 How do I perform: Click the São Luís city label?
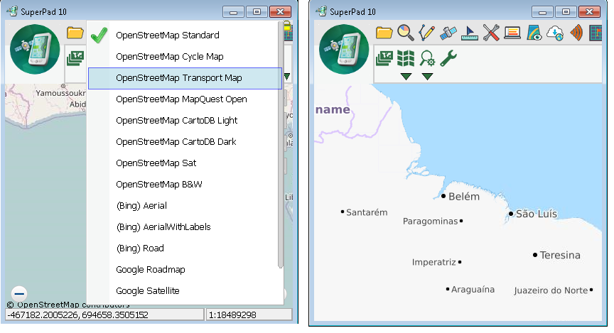click(536, 214)
